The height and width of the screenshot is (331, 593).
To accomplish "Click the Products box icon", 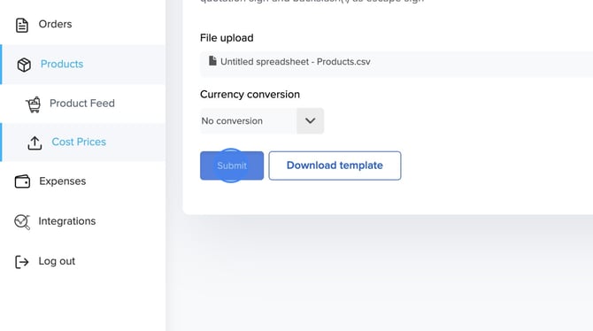I will coord(24,65).
